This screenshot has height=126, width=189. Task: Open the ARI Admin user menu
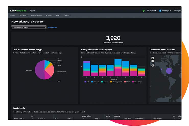151,11
